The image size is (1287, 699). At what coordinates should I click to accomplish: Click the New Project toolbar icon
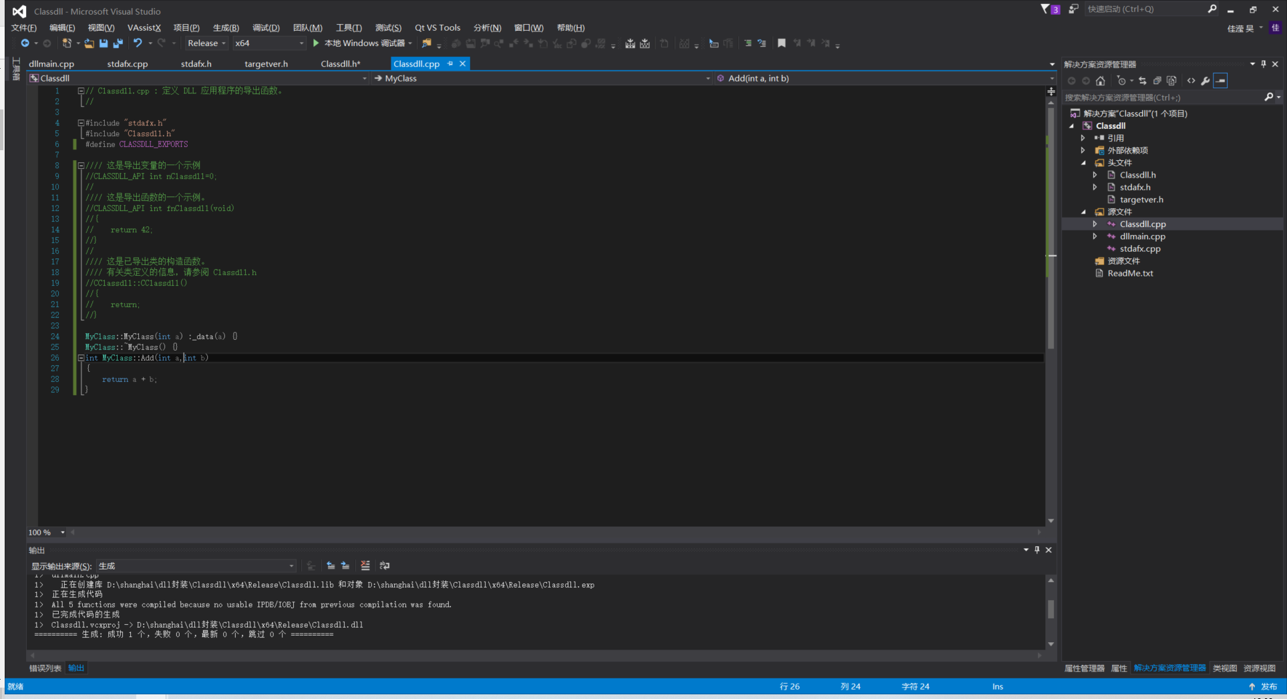click(67, 43)
